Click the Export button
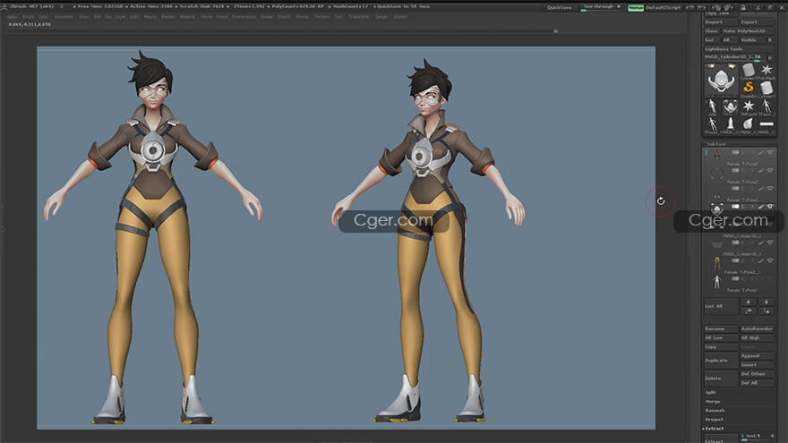This screenshot has height=443, width=788. click(757, 22)
